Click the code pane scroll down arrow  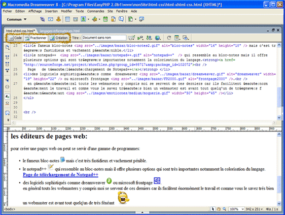[x=279, y=118]
